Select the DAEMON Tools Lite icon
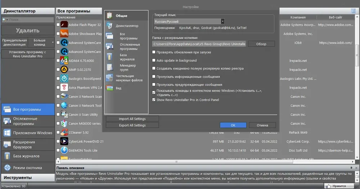Viewport: 360px width, 189px height. pyautogui.click(x=64, y=150)
